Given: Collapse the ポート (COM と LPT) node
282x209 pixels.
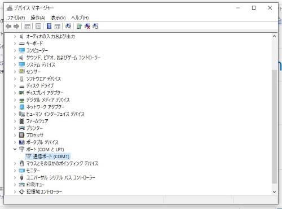Looking at the screenshot, I should point(15,149).
